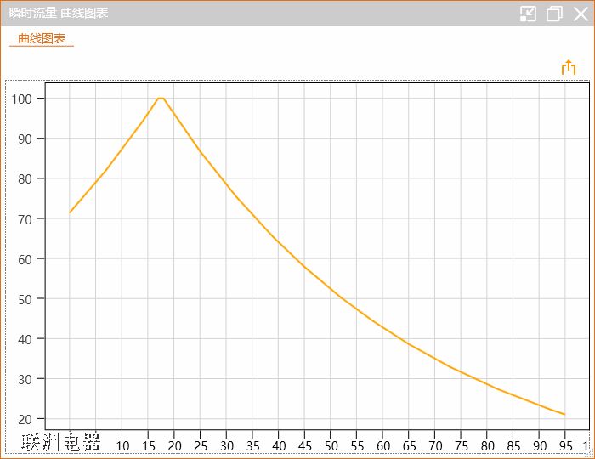Close the 瞬时流量 曲线图表 window

[581, 14]
